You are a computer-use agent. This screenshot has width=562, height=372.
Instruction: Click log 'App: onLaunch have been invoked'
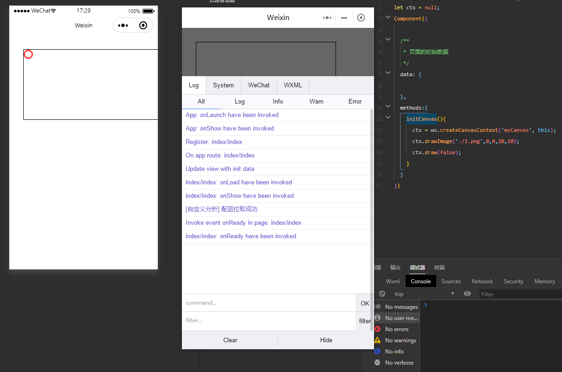pyautogui.click(x=276, y=115)
